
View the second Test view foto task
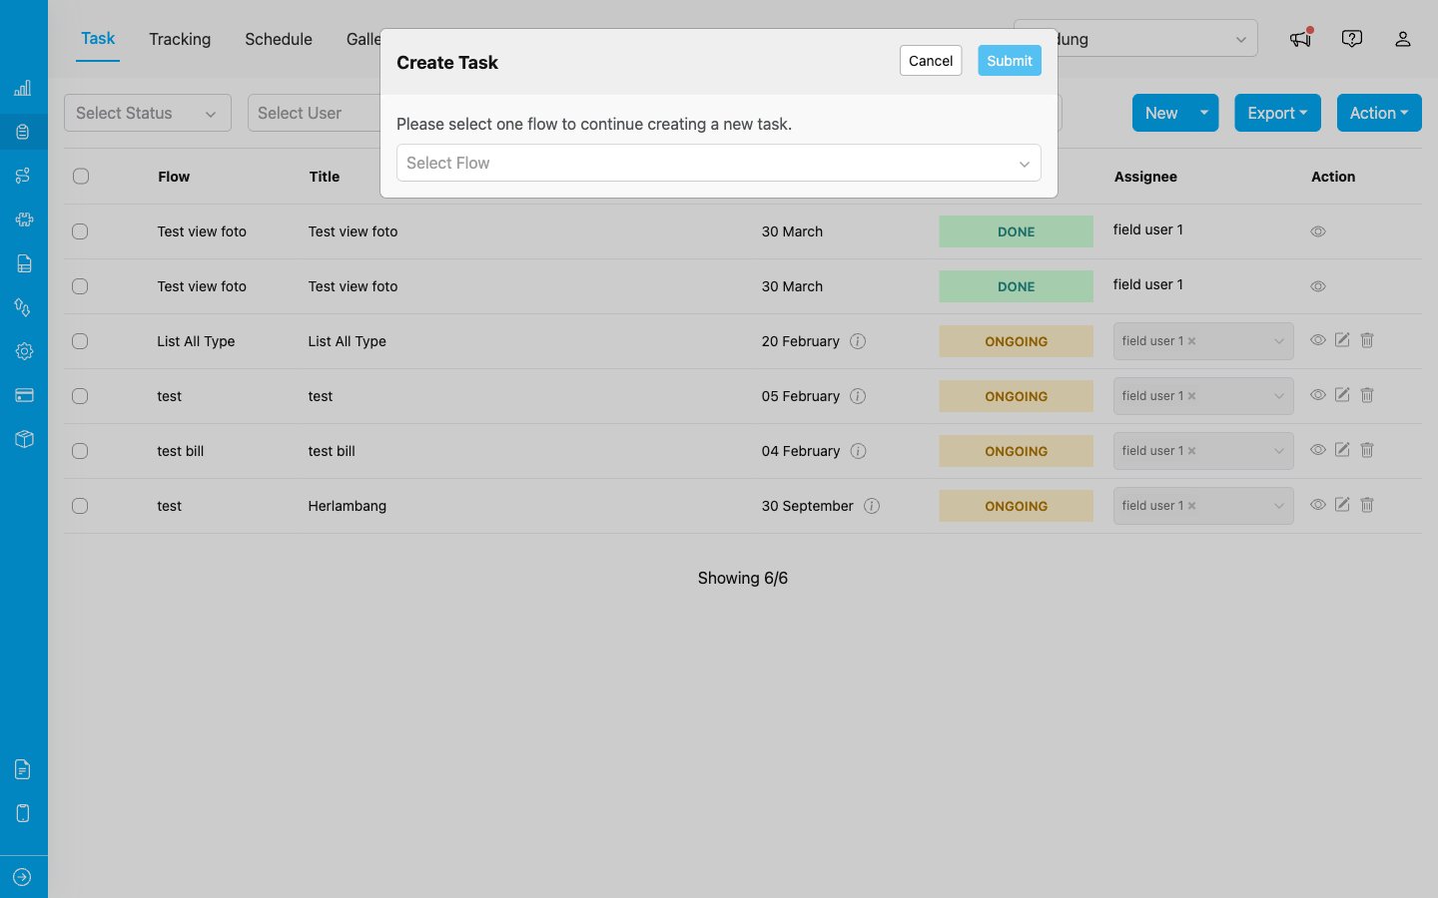click(x=1318, y=286)
